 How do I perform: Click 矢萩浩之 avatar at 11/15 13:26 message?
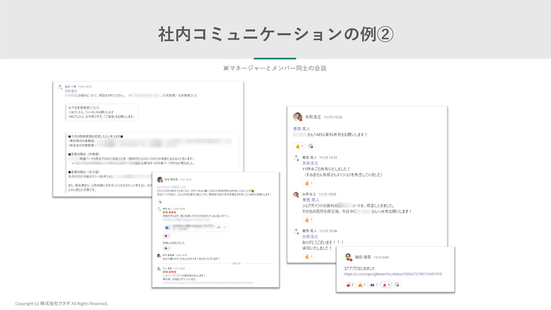point(297,117)
